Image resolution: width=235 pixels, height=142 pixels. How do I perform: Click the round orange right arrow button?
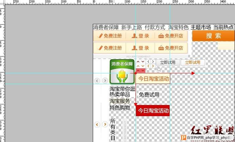105,124
